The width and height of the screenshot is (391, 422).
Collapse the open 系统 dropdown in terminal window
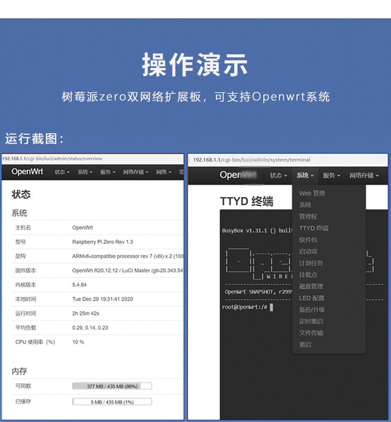point(305,175)
